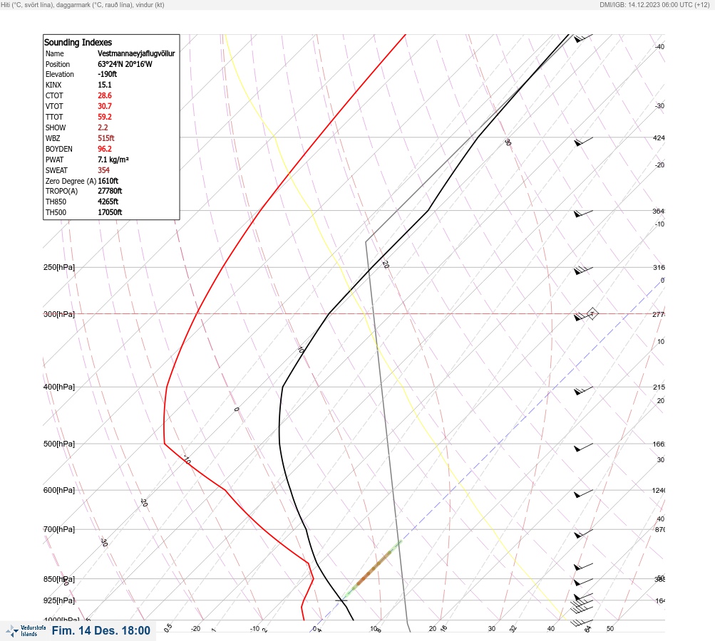The image size is (715, 641).
Task: Select the elevation value -190ft
Action: pyautogui.click(x=107, y=74)
